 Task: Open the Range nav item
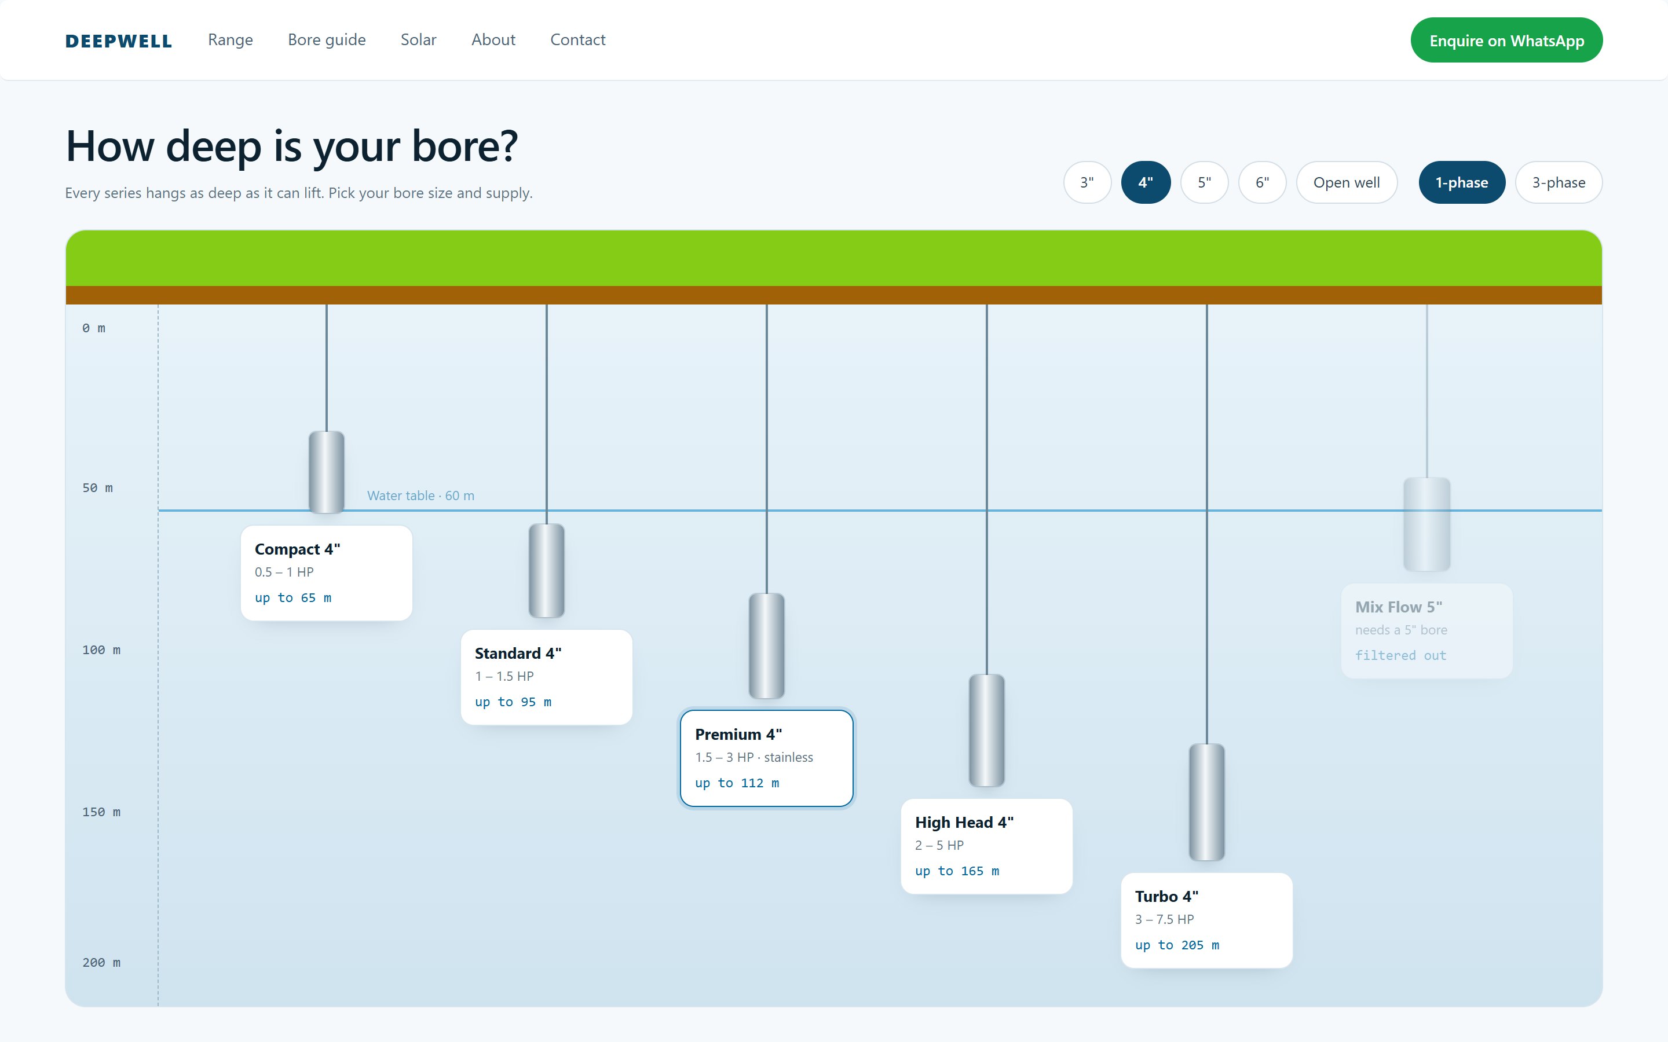tap(230, 40)
